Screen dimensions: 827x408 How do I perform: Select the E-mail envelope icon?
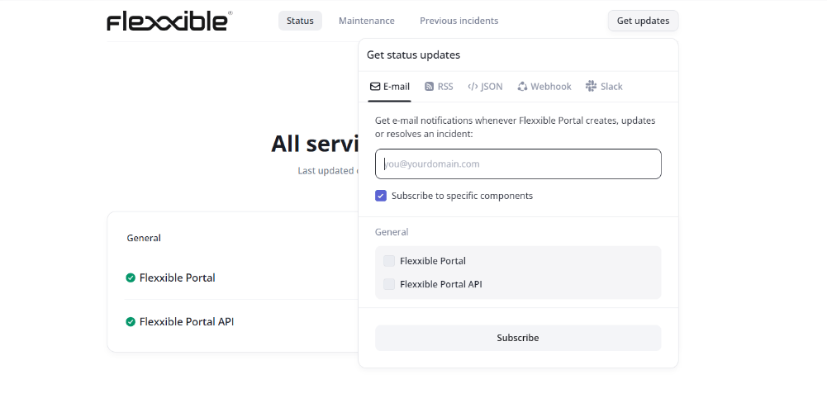point(375,87)
